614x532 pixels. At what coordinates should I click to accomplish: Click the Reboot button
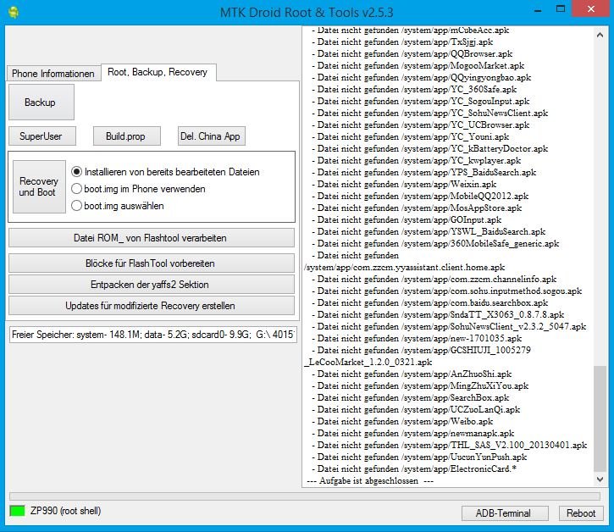581,513
